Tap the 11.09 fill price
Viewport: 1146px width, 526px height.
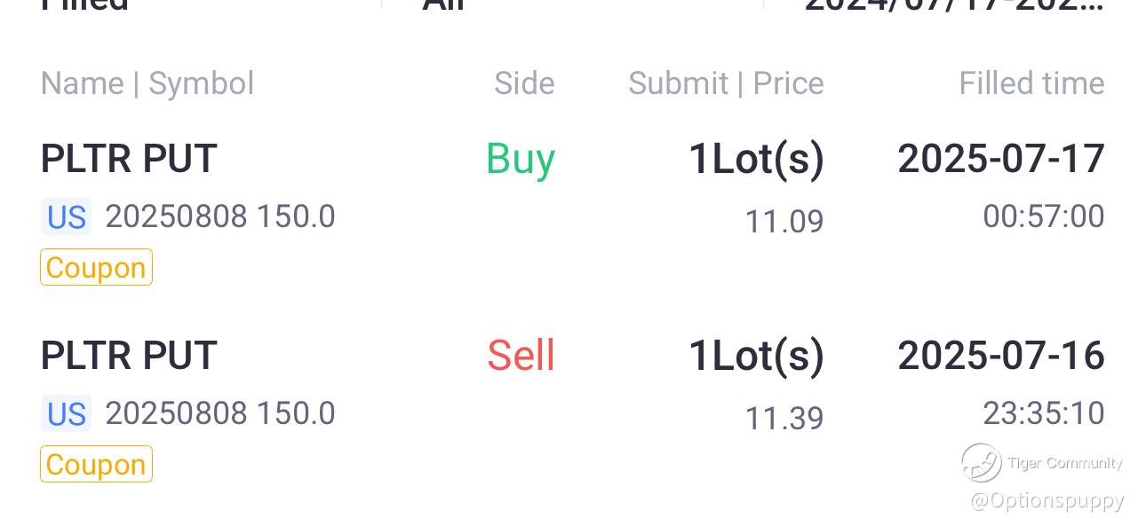(x=784, y=221)
